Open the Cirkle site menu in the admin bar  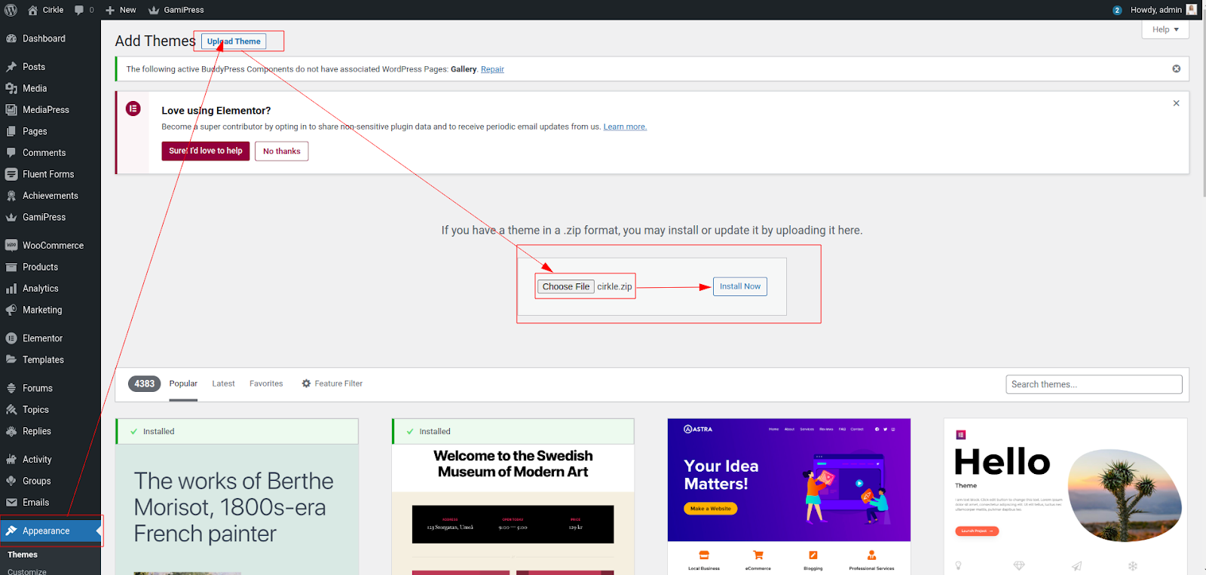[45, 10]
